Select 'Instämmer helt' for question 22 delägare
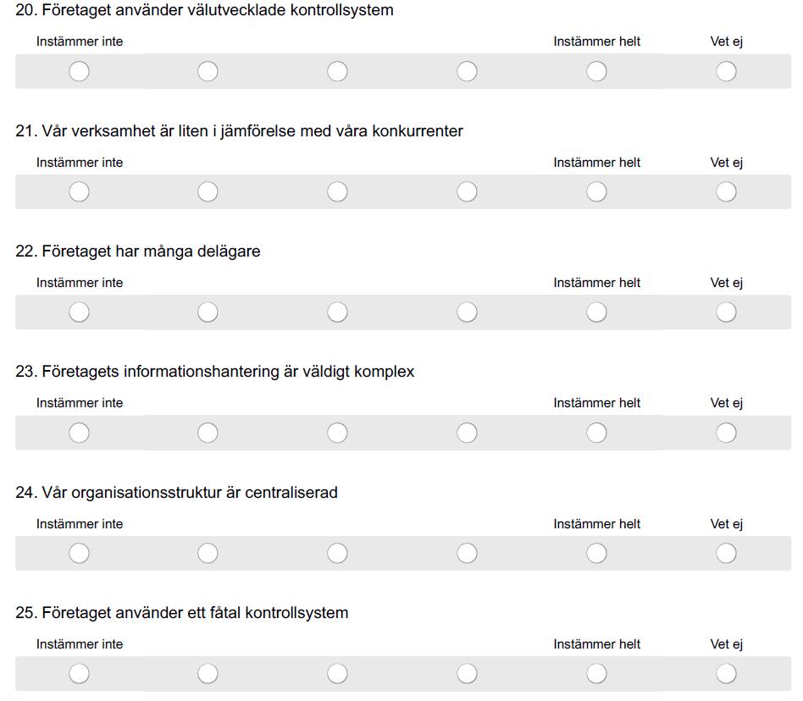Viewport: 803px width, 701px height. click(596, 312)
